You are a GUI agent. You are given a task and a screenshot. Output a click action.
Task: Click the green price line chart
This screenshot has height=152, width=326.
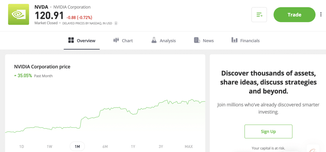pos(105,116)
